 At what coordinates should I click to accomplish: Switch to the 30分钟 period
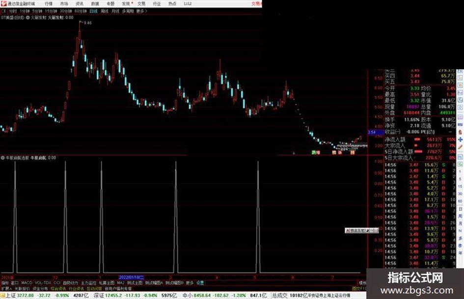[66, 11]
